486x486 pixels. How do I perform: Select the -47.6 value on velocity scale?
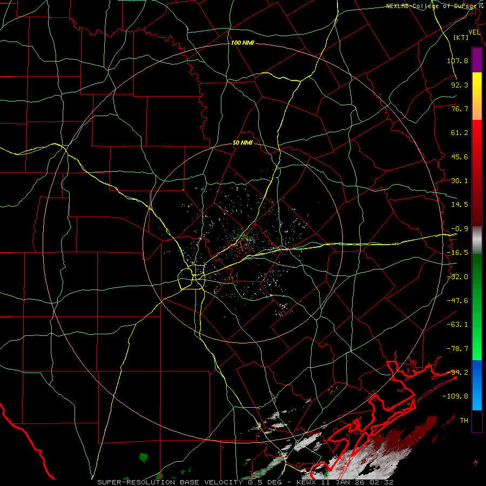[457, 301]
